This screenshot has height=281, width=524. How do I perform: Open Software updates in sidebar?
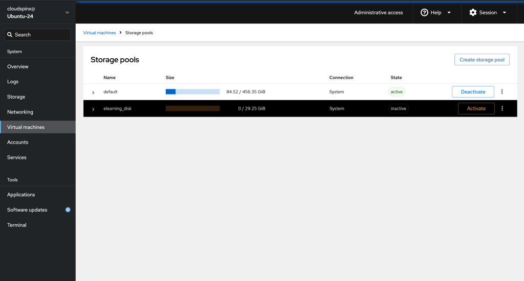tap(38, 209)
